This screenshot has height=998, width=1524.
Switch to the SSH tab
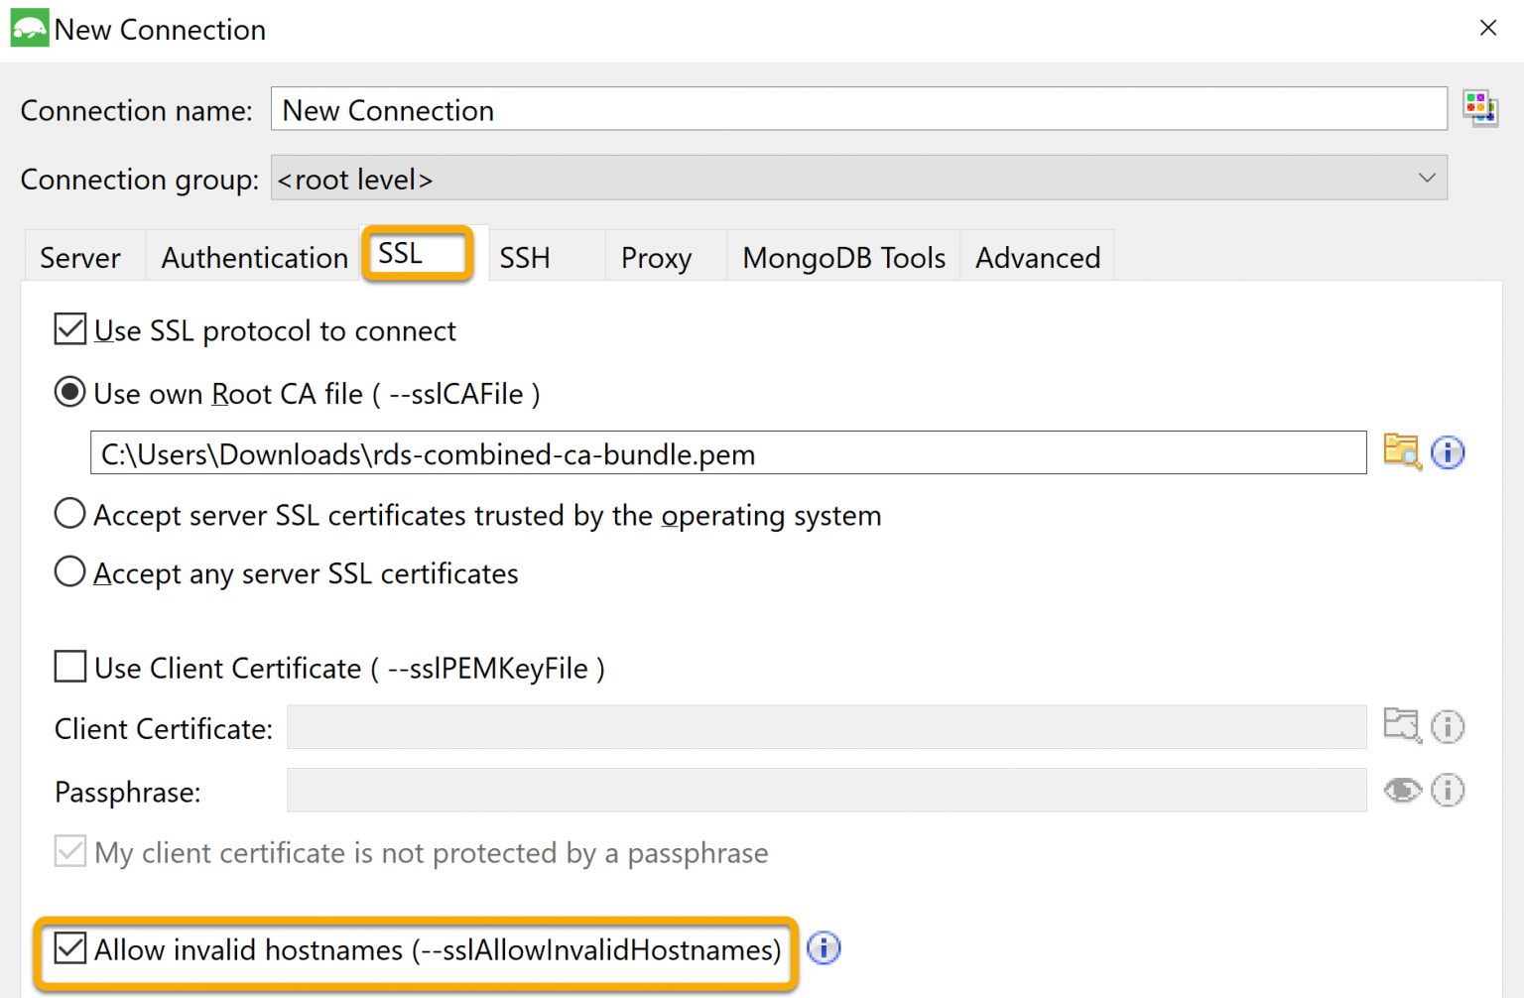(525, 257)
